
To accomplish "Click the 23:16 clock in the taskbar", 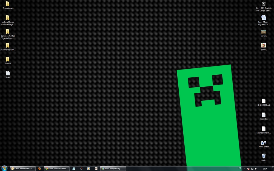I will pyautogui.click(x=265, y=169).
